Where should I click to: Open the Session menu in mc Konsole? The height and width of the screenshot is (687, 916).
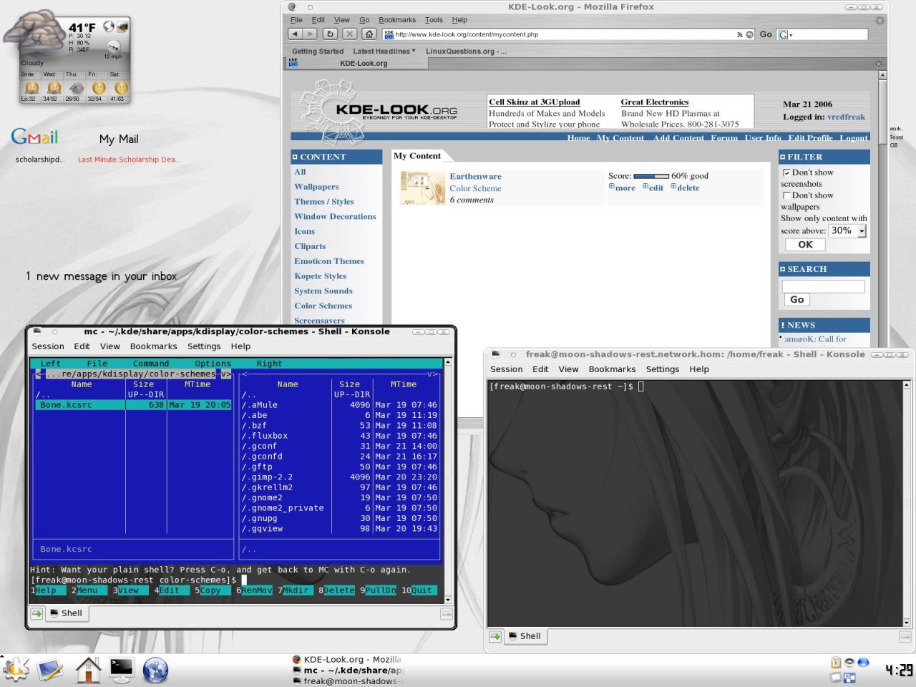click(x=48, y=346)
